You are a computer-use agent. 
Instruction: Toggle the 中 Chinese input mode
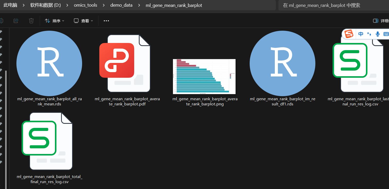tap(361, 34)
